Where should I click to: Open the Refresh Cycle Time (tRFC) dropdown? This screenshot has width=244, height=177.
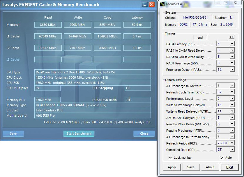pos(232,92)
